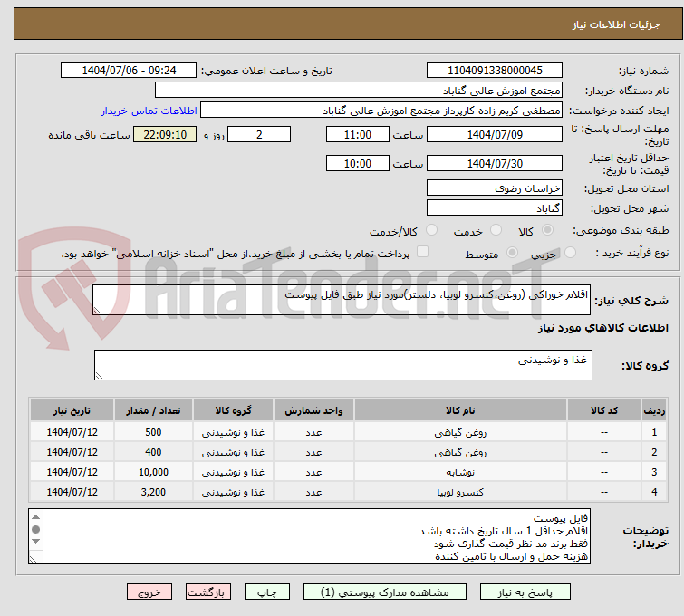Toggle the اسناد خزانه اسلامی payment checkbox

coord(422,253)
